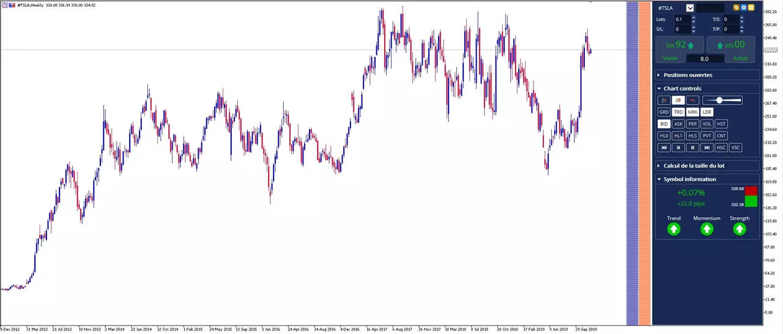Viewport: 783px width, 334px height.
Task: Focus the S/L input field
Action: point(682,29)
